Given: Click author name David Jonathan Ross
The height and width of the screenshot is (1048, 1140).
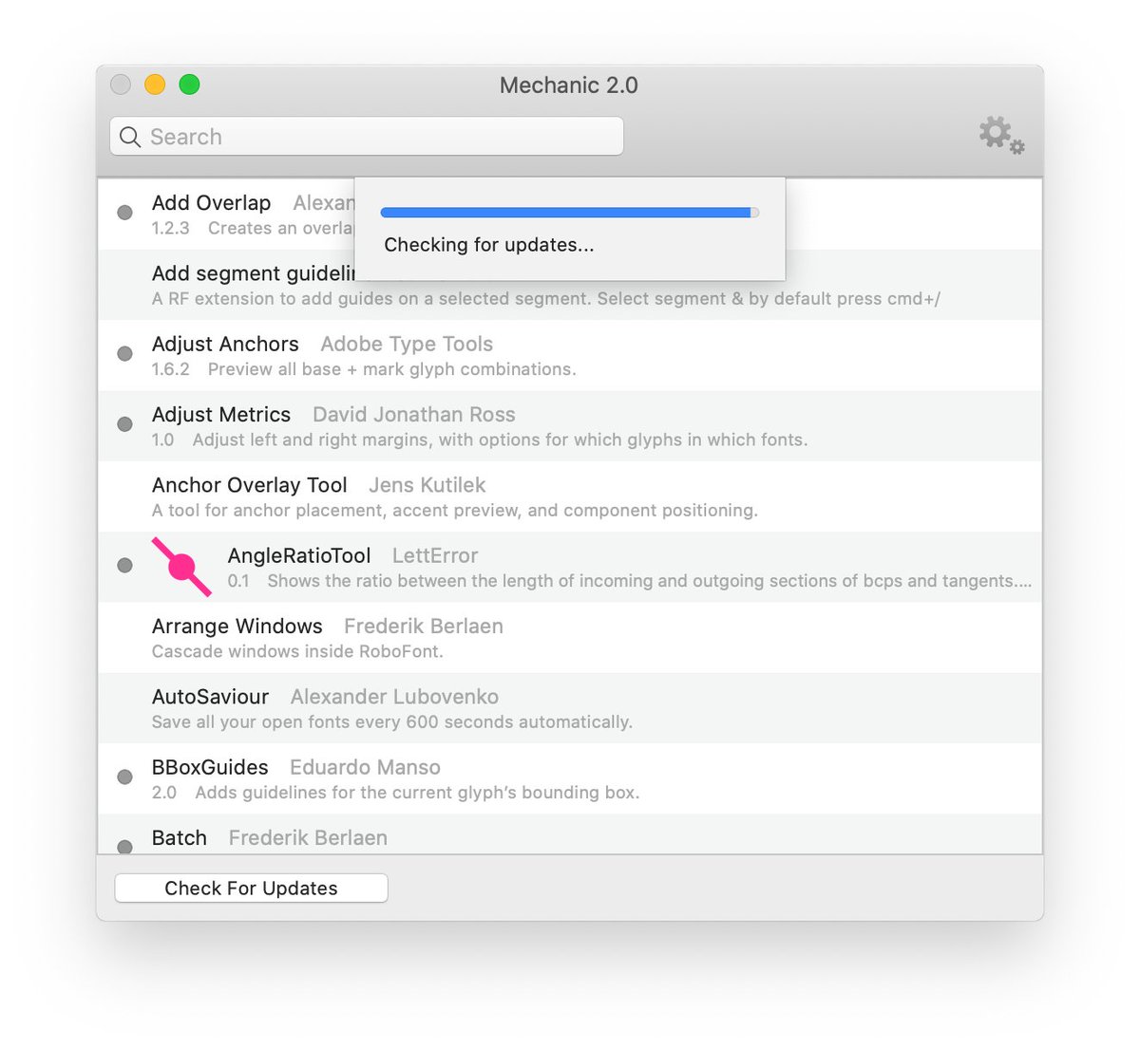Looking at the screenshot, I should pyautogui.click(x=414, y=415).
